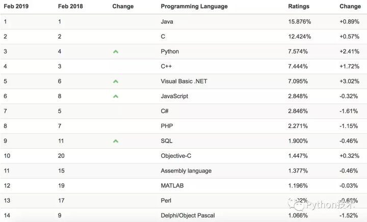Click the green up arrow in SQL row

click(x=116, y=141)
